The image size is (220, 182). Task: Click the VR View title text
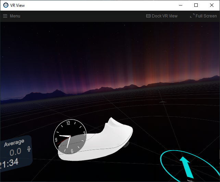[x=17, y=5]
